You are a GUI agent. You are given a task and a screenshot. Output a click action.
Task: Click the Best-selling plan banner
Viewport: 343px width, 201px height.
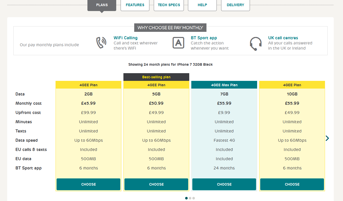[x=156, y=77]
